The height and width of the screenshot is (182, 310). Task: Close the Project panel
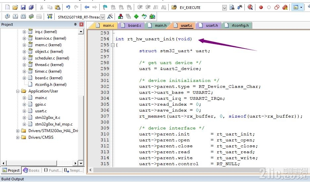point(81,24)
